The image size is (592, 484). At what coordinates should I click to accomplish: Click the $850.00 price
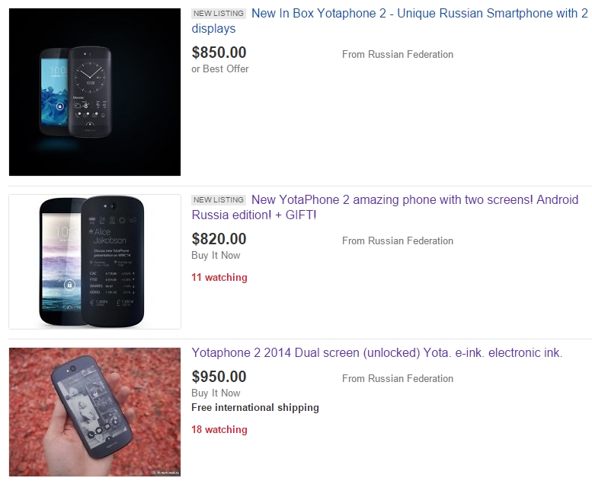click(x=219, y=53)
